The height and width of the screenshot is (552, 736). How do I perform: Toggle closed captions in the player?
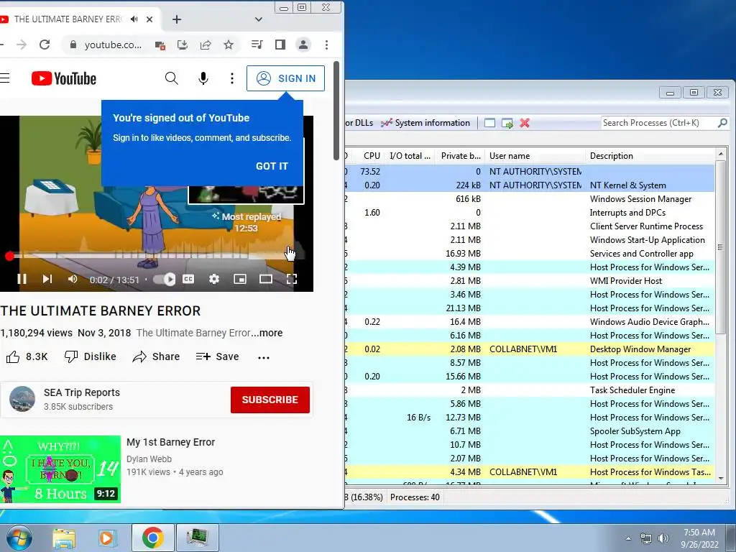click(x=188, y=280)
